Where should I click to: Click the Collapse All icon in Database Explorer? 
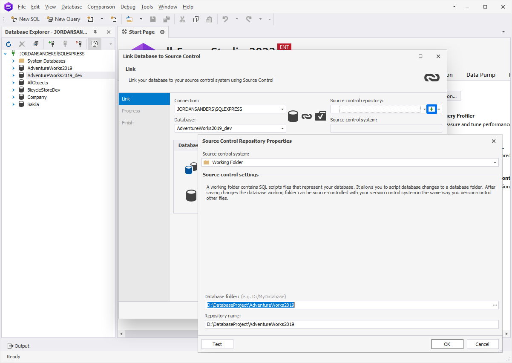(x=36, y=43)
